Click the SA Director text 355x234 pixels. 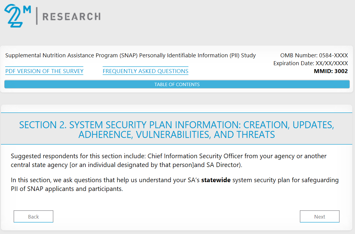pos(223,165)
